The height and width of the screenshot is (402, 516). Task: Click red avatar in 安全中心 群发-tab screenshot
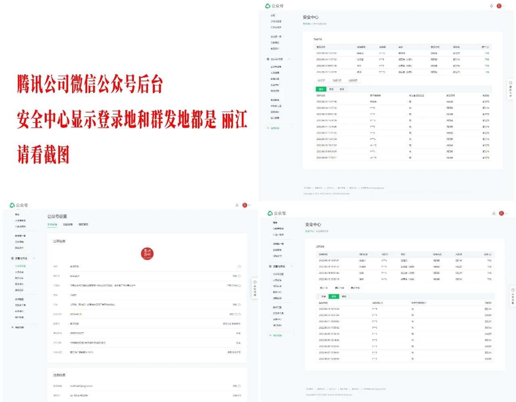[501, 213]
